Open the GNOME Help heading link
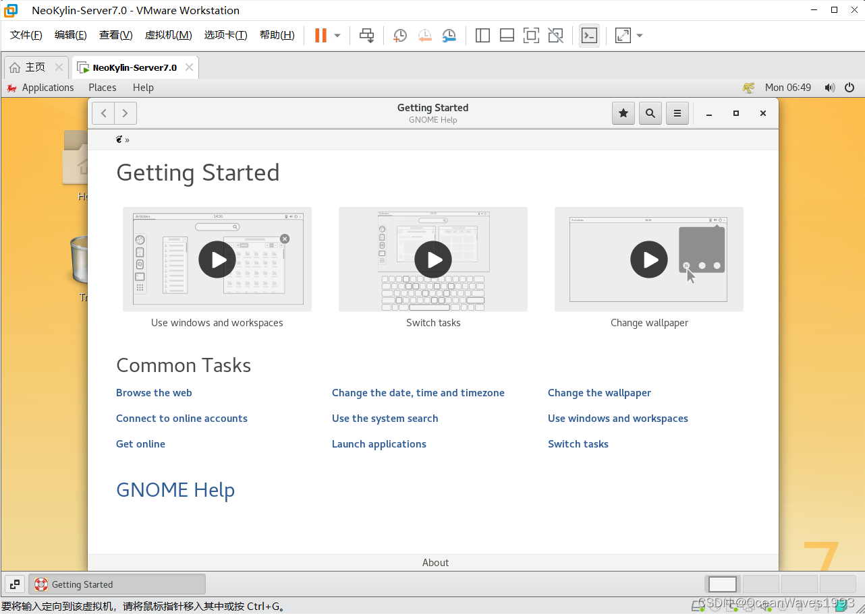 click(x=175, y=490)
